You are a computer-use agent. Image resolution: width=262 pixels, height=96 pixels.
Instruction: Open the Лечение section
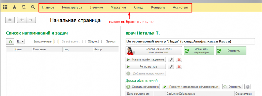pos(96,7)
